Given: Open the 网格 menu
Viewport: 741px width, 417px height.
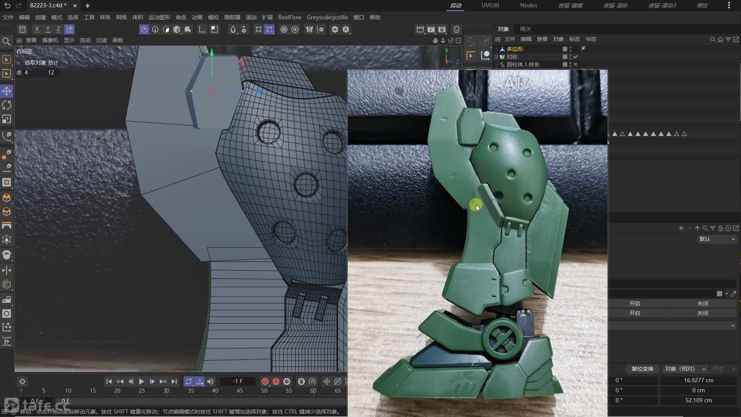Looking at the screenshot, I should pyautogui.click(x=121, y=17).
